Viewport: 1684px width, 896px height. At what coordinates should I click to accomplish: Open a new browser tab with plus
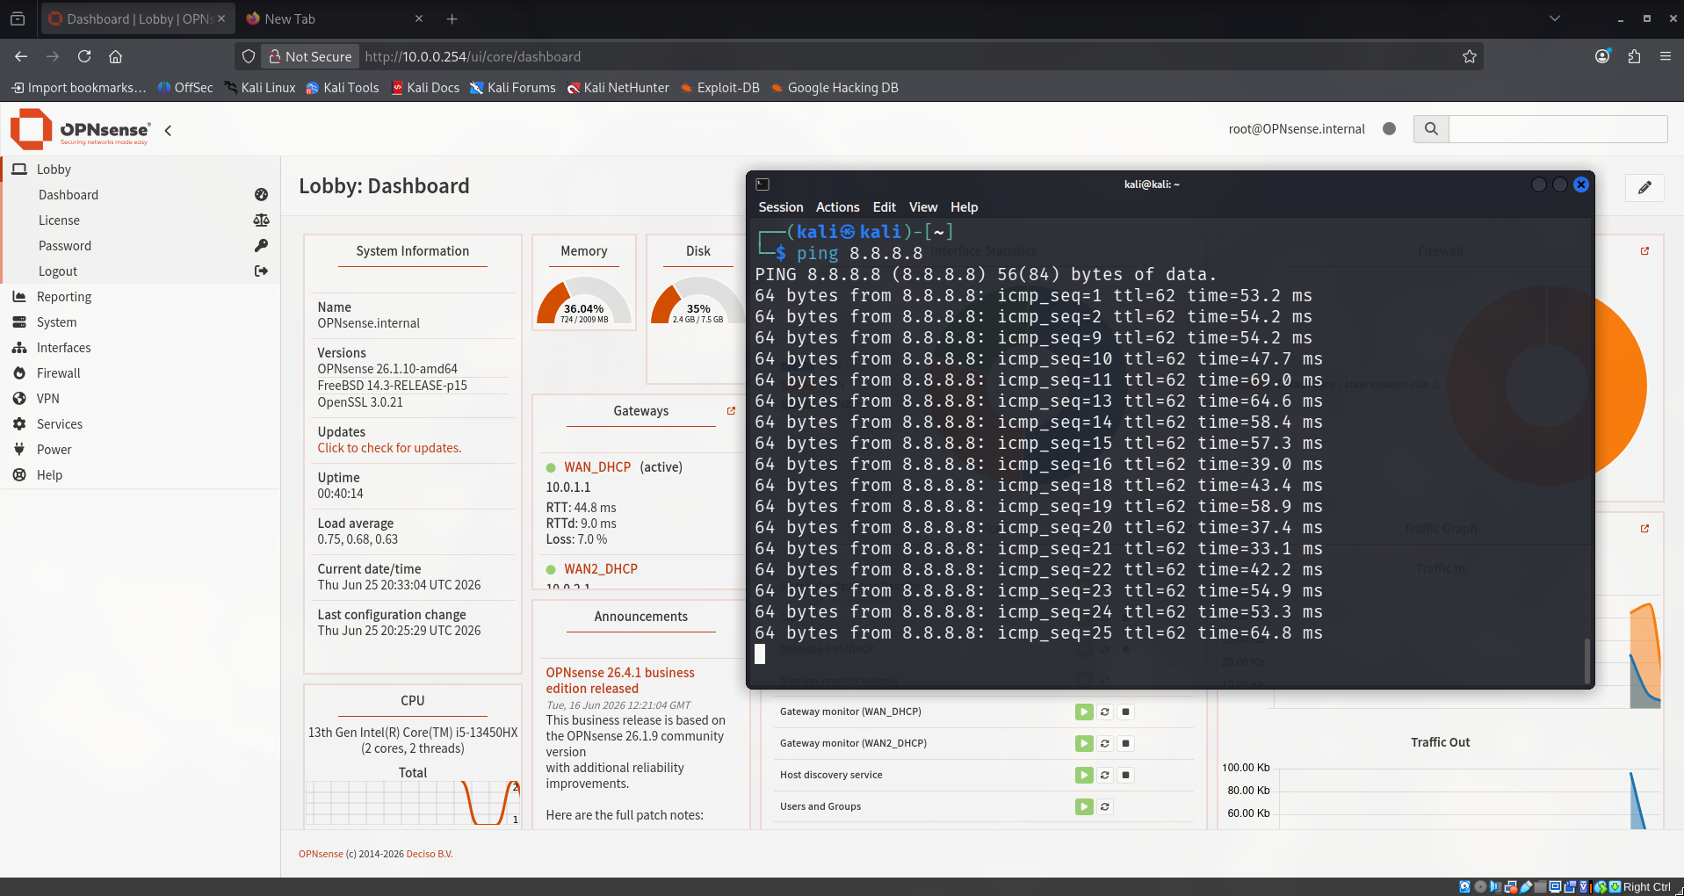tap(452, 18)
